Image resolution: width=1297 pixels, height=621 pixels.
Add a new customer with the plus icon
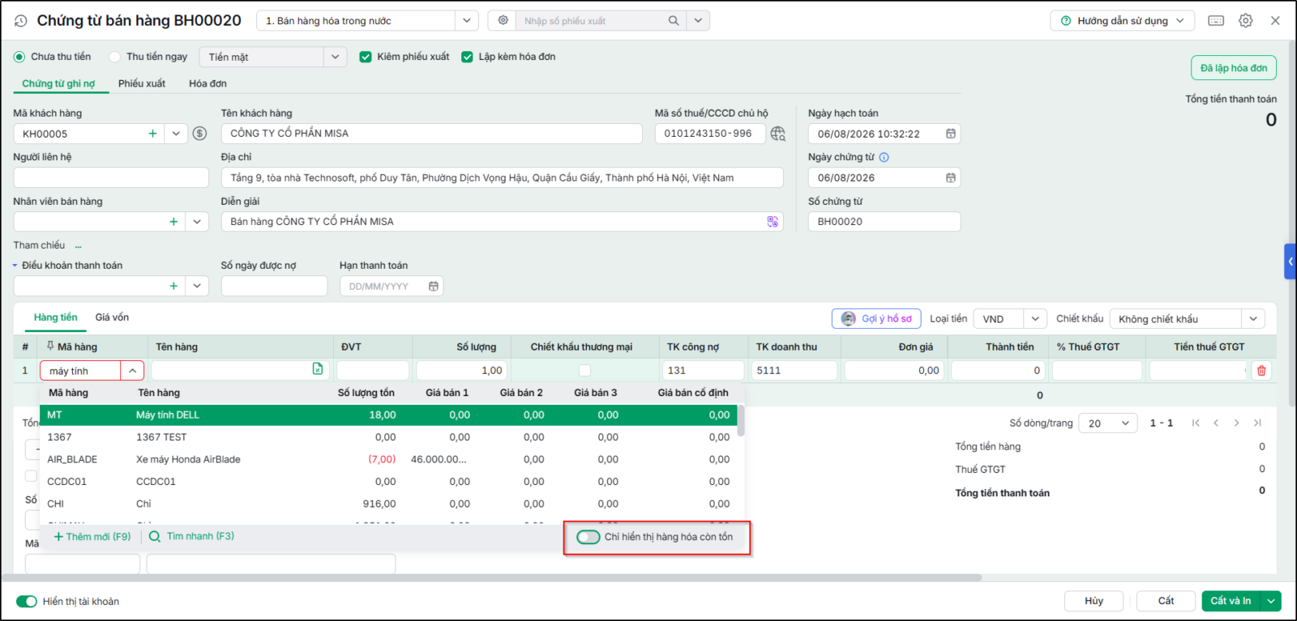(152, 134)
